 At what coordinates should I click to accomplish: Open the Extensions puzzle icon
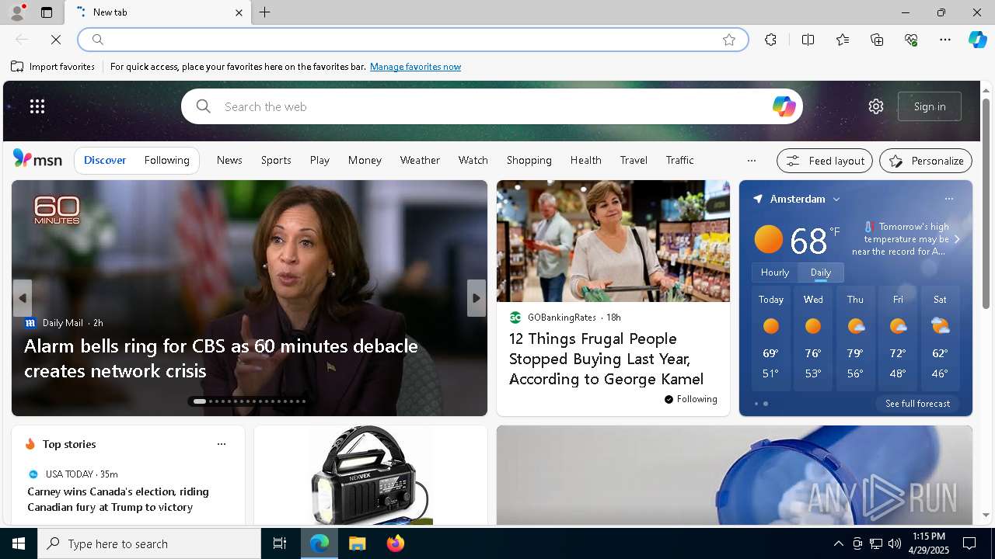point(770,40)
